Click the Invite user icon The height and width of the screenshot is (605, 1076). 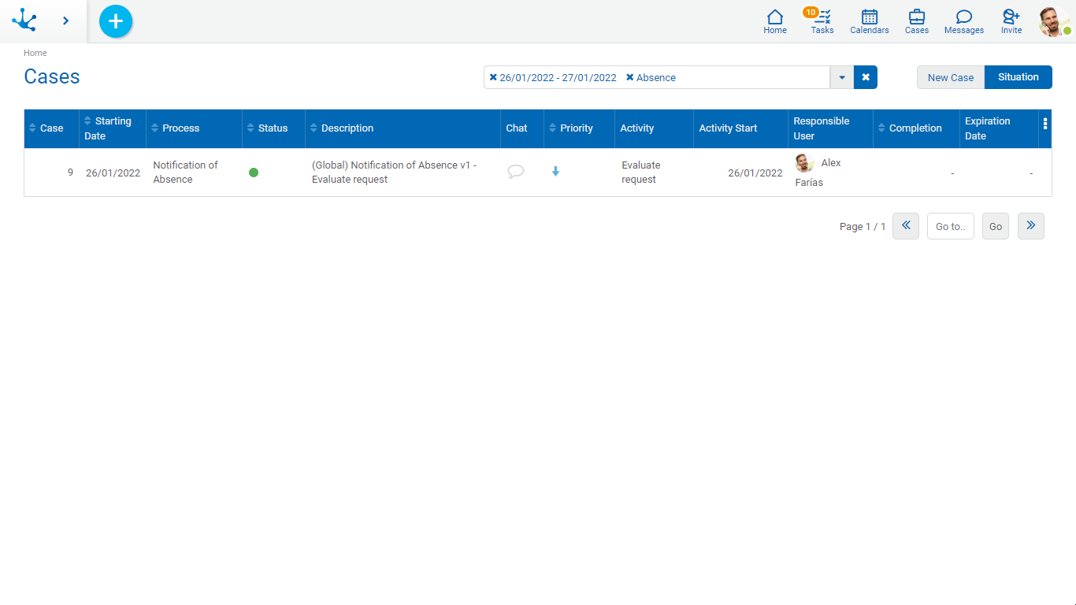[x=1011, y=21]
